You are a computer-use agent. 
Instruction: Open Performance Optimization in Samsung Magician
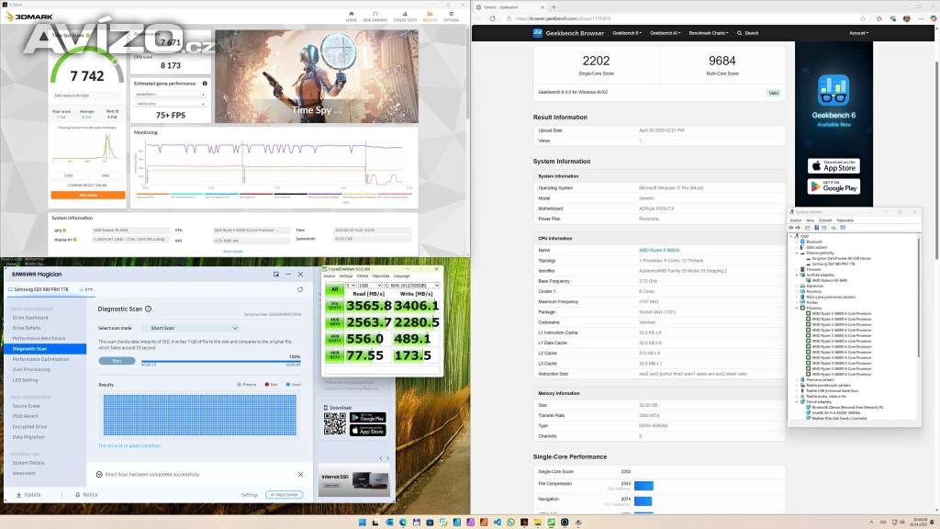click(40, 359)
